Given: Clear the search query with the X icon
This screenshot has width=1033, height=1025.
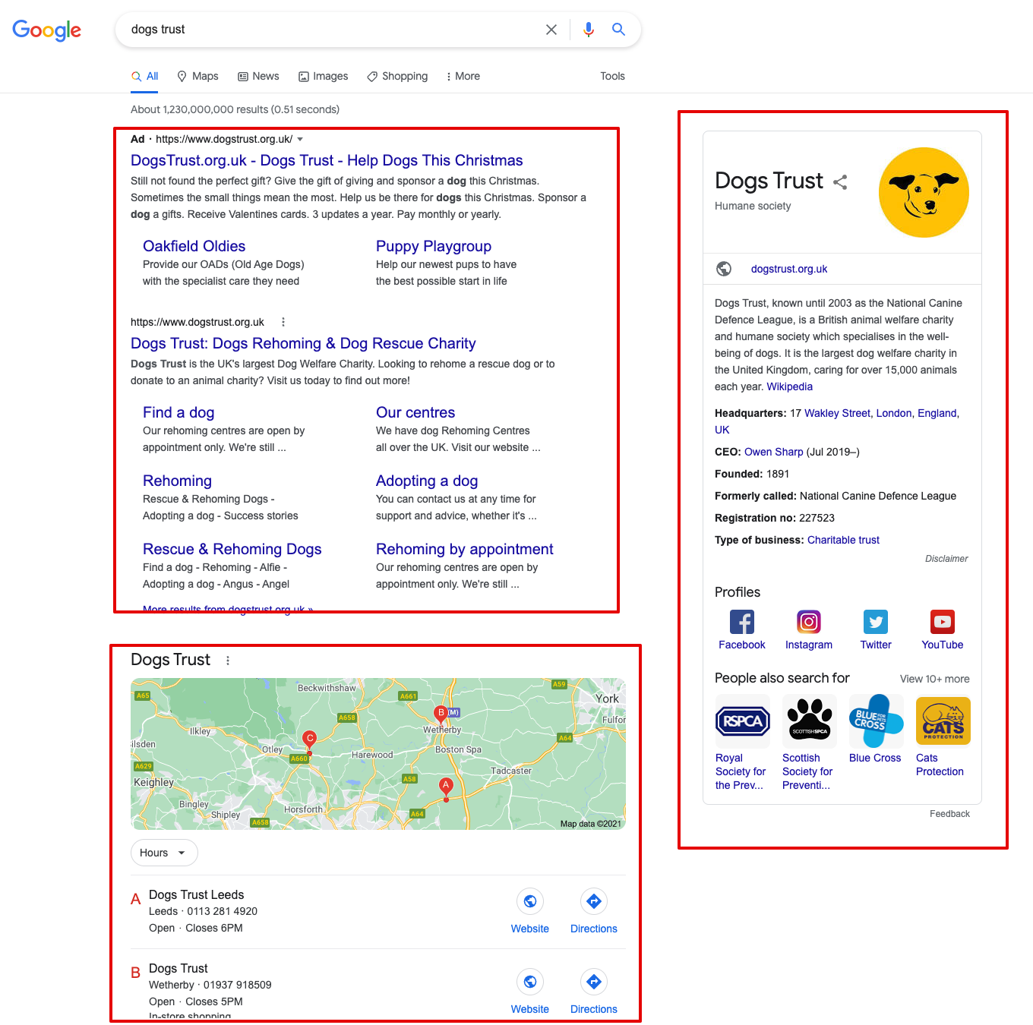Looking at the screenshot, I should (x=551, y=29).
